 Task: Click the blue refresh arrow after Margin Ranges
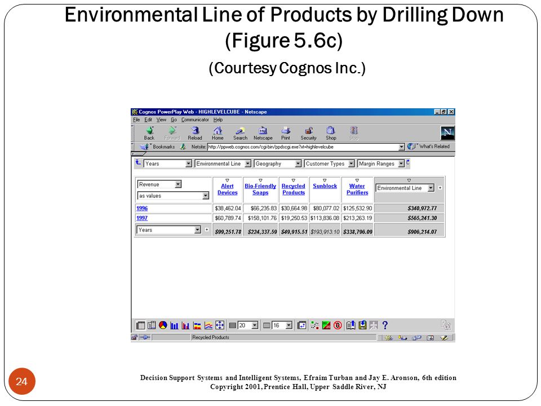(x=408, y=162)
